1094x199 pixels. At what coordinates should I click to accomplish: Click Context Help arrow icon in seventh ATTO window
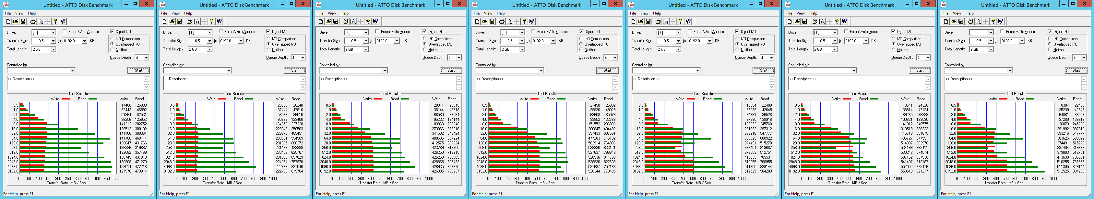1001,22
